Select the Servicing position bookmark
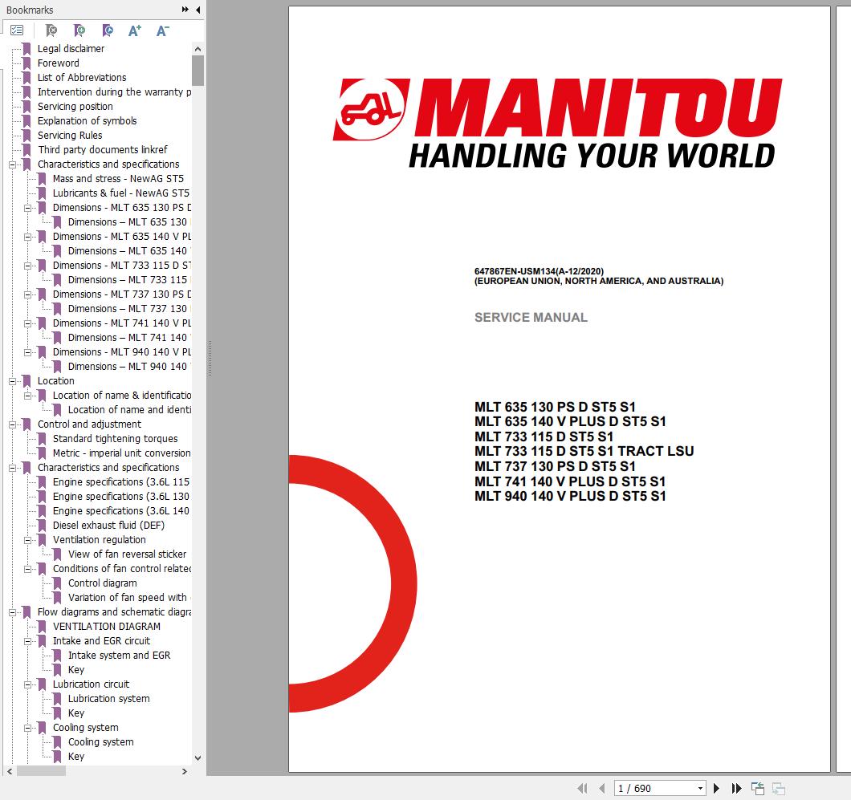This screenshot has height=800, width=851. pyautogui.click(x=75, y=106)
